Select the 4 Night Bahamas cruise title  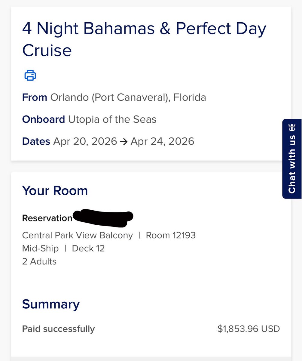144,39
